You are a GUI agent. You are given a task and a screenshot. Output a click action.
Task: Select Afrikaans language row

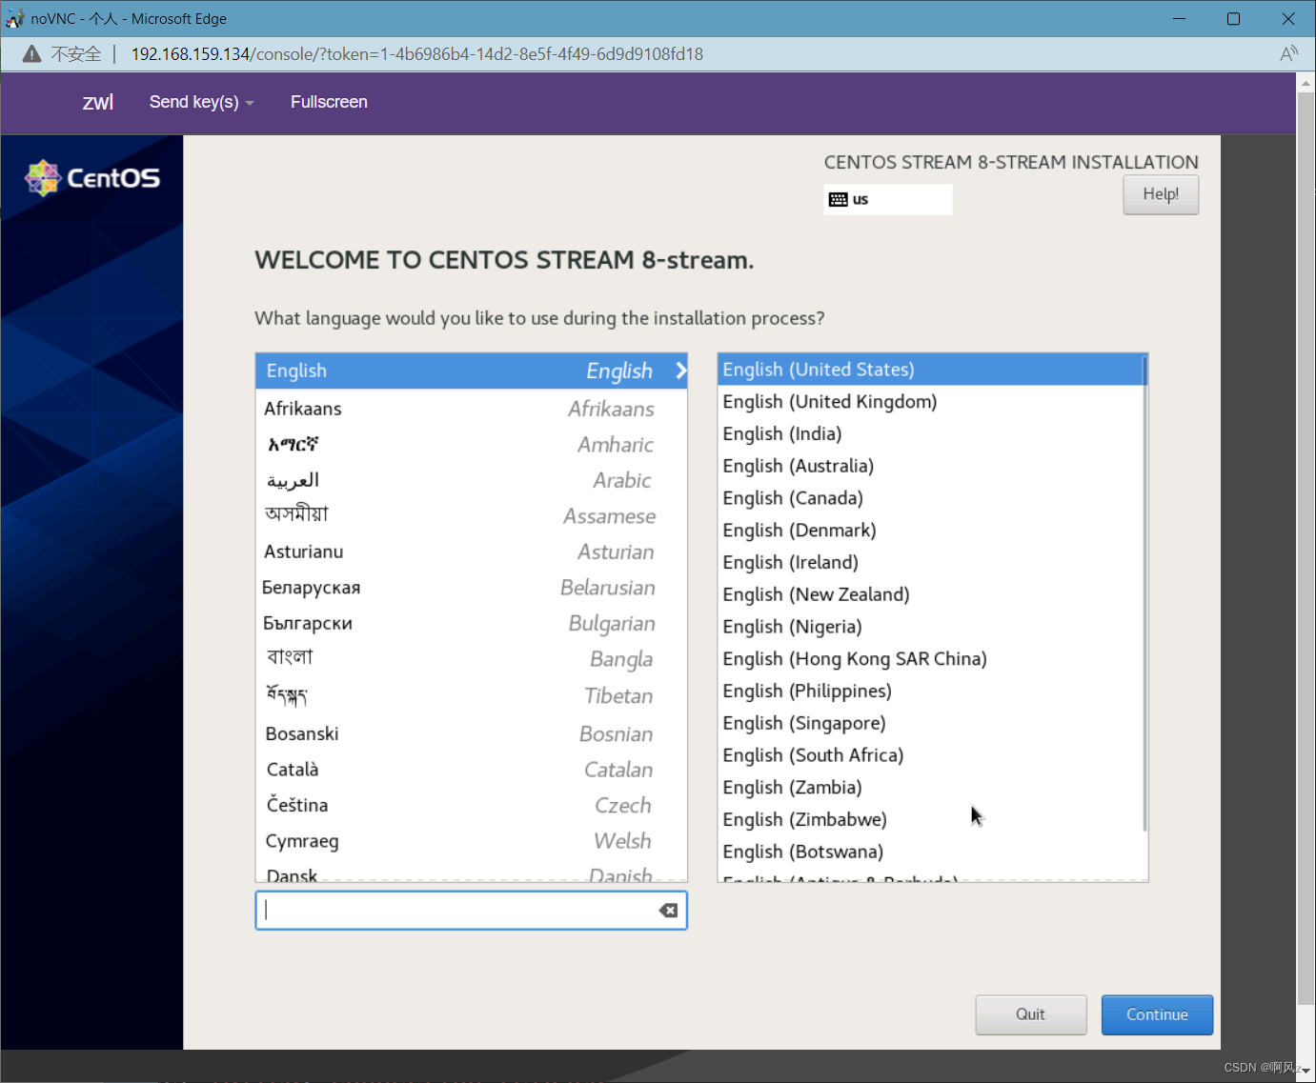(x=472, y=409)
